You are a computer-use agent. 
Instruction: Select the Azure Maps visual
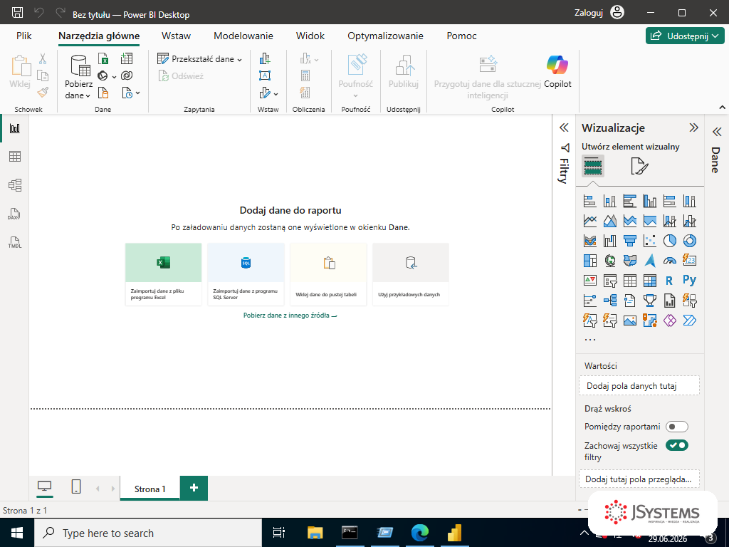(649, 261)
